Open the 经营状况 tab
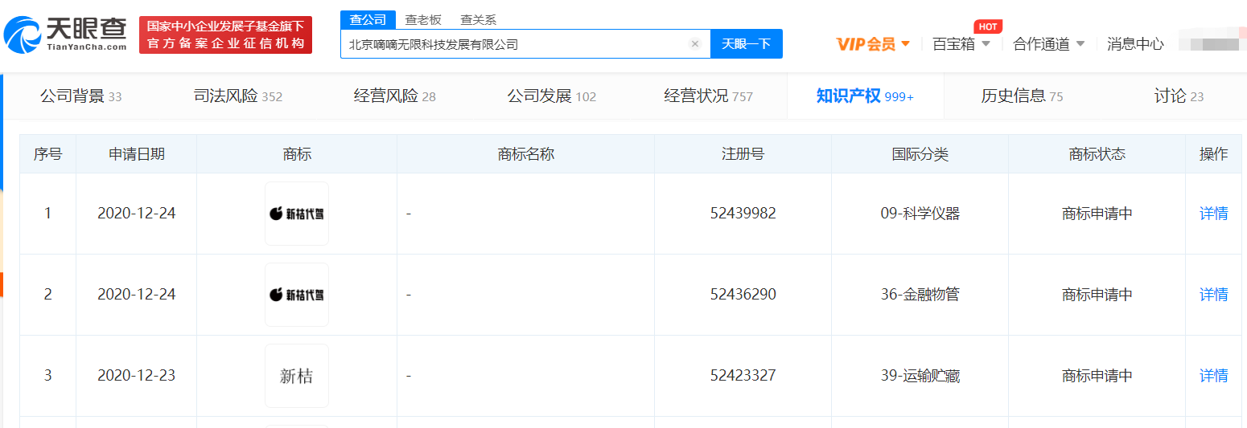Screen dimensions: 1247x428 [x=709, y=96]
